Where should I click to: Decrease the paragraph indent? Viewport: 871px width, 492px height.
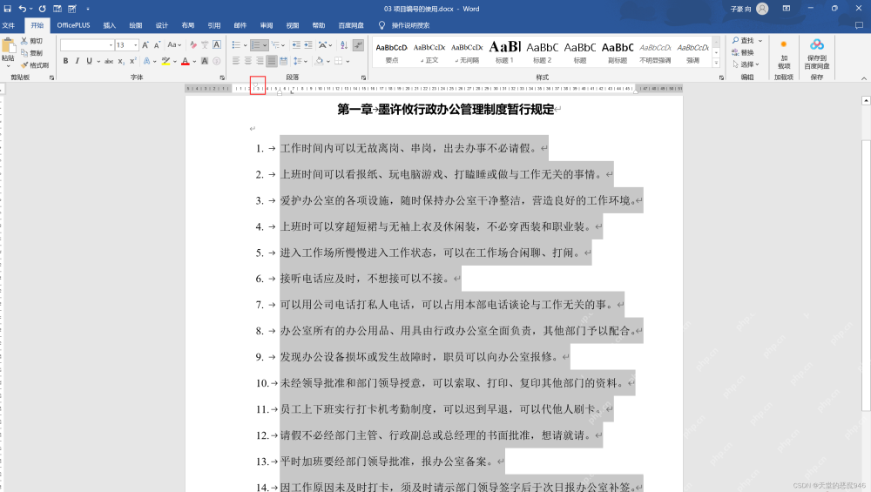pyautogui.click(x=296, y=45)
